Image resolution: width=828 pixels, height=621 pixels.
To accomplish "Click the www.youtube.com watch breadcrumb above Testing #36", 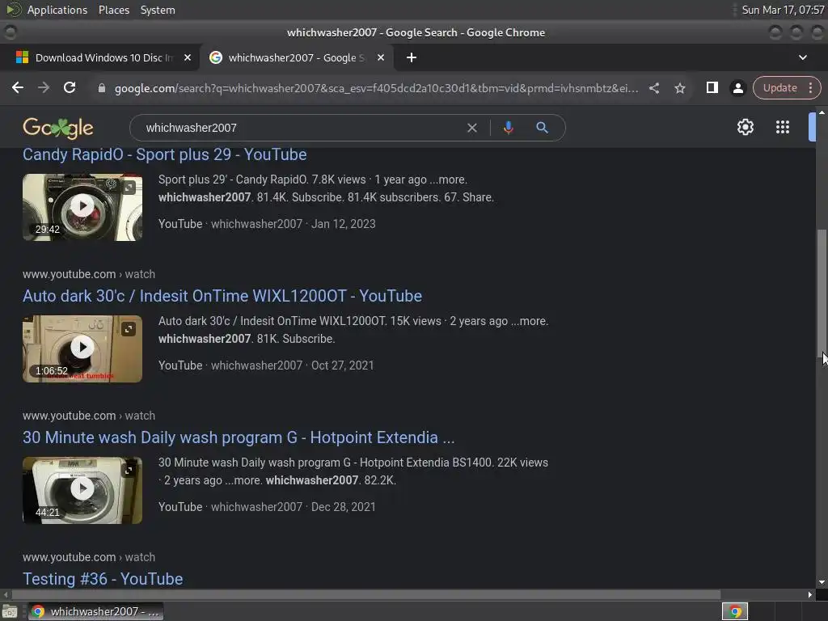I will (x=89, y=557).
